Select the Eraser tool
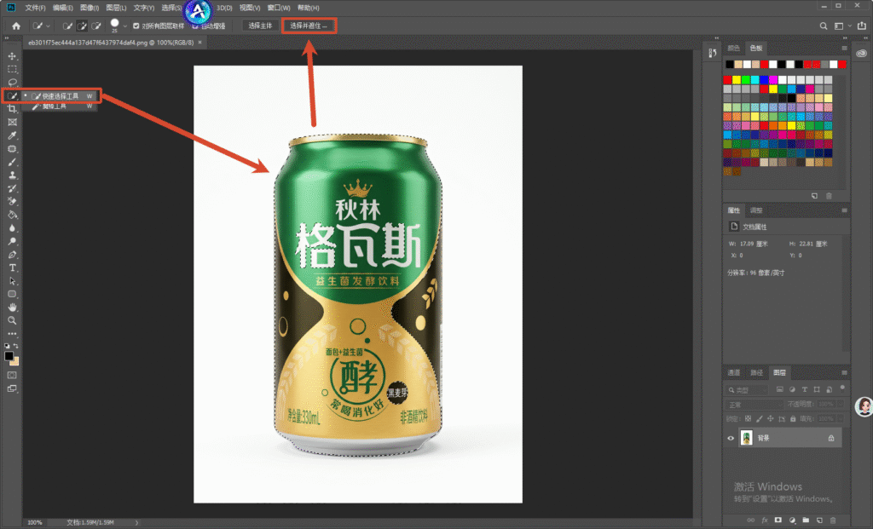The width and height of the screenshot is (873, 529). [12, 201]
